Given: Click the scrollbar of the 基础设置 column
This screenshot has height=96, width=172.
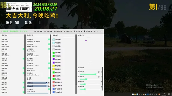Looking at the screenshot, I should click(51, 64).
